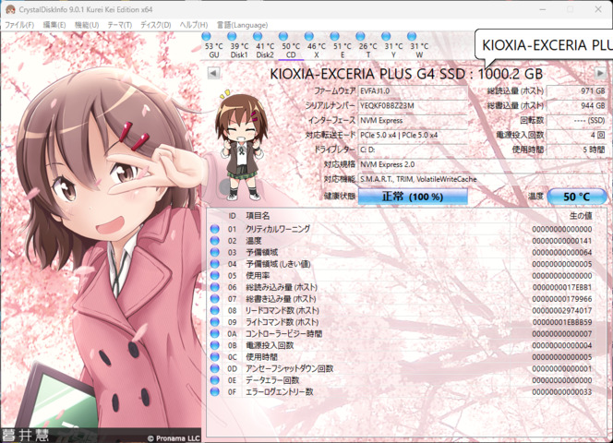Image resolution: width=613 pixels, height=443 pixels.
Task: Click the 生の値 column header
Action: (581, 216)
